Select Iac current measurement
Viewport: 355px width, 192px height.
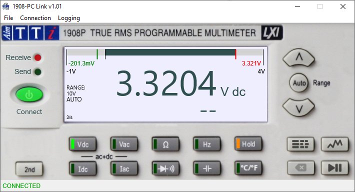(x=124, y=168)
